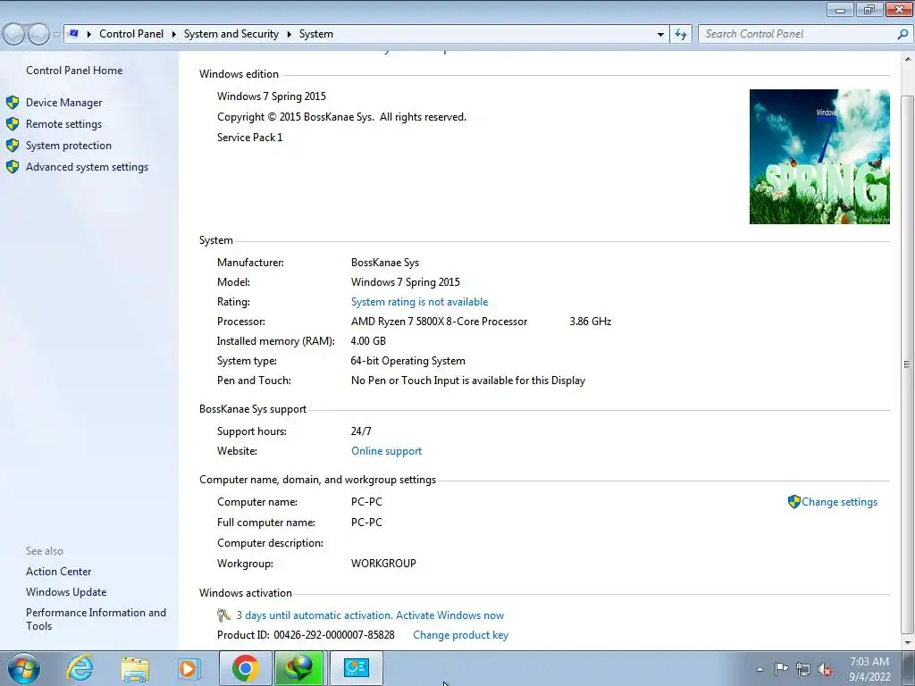Screen dimensions: 915x686
Task: Open Device Manager from the sidebar
Action: 63,103
